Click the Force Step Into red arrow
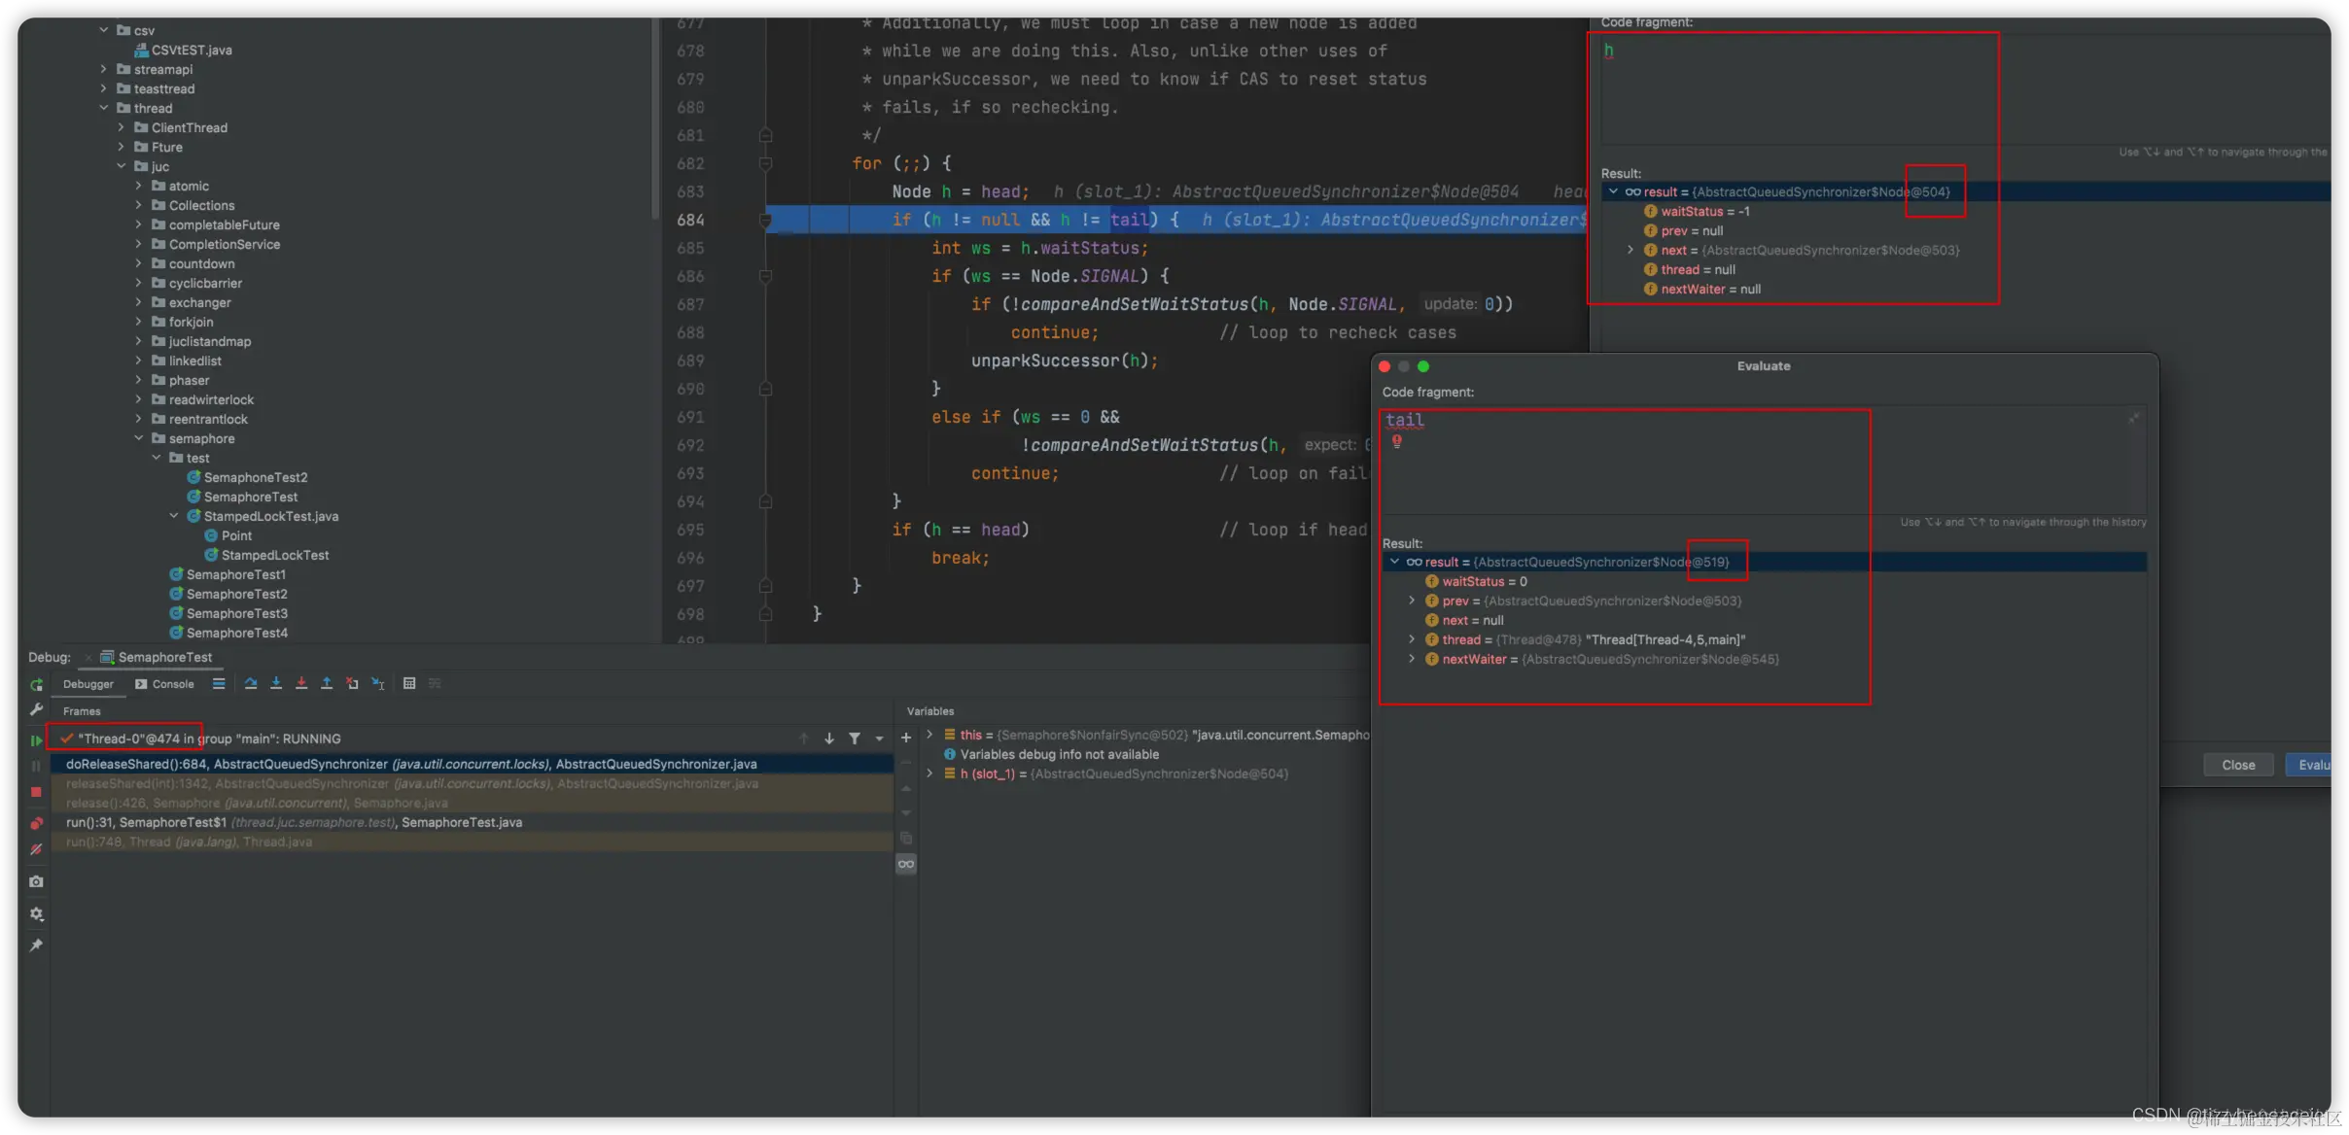Screen dimensions: 2349x1135 point(301,683)
